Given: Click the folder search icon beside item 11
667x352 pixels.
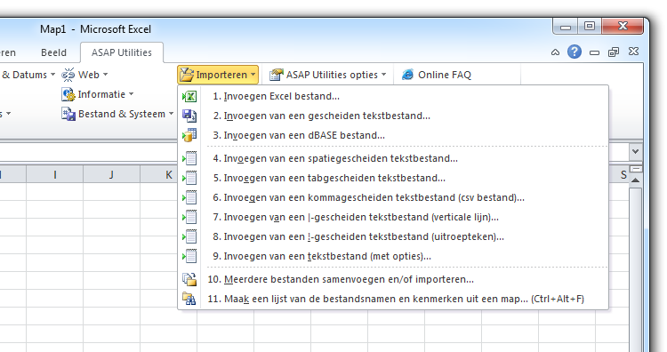Looking at the screenshot, I should [189, 299].
